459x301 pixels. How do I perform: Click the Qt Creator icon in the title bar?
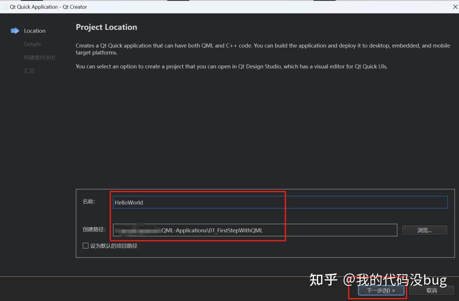coord(4,7)
